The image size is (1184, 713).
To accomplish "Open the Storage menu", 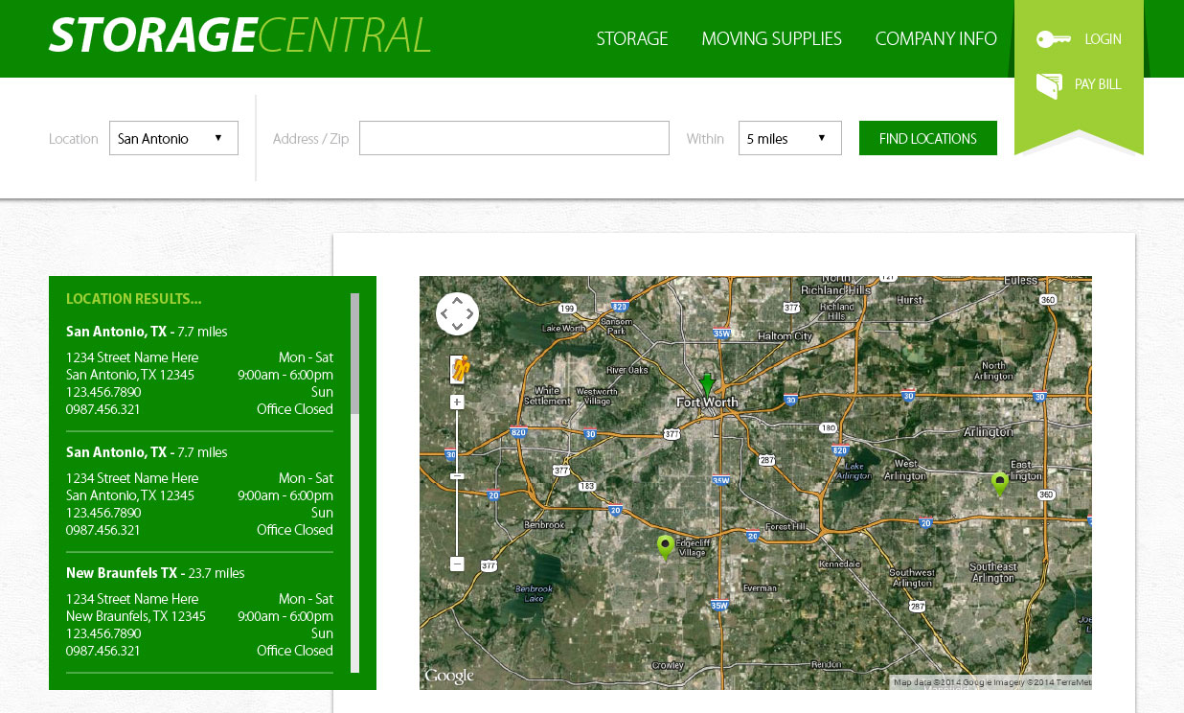I will (631, 39).
